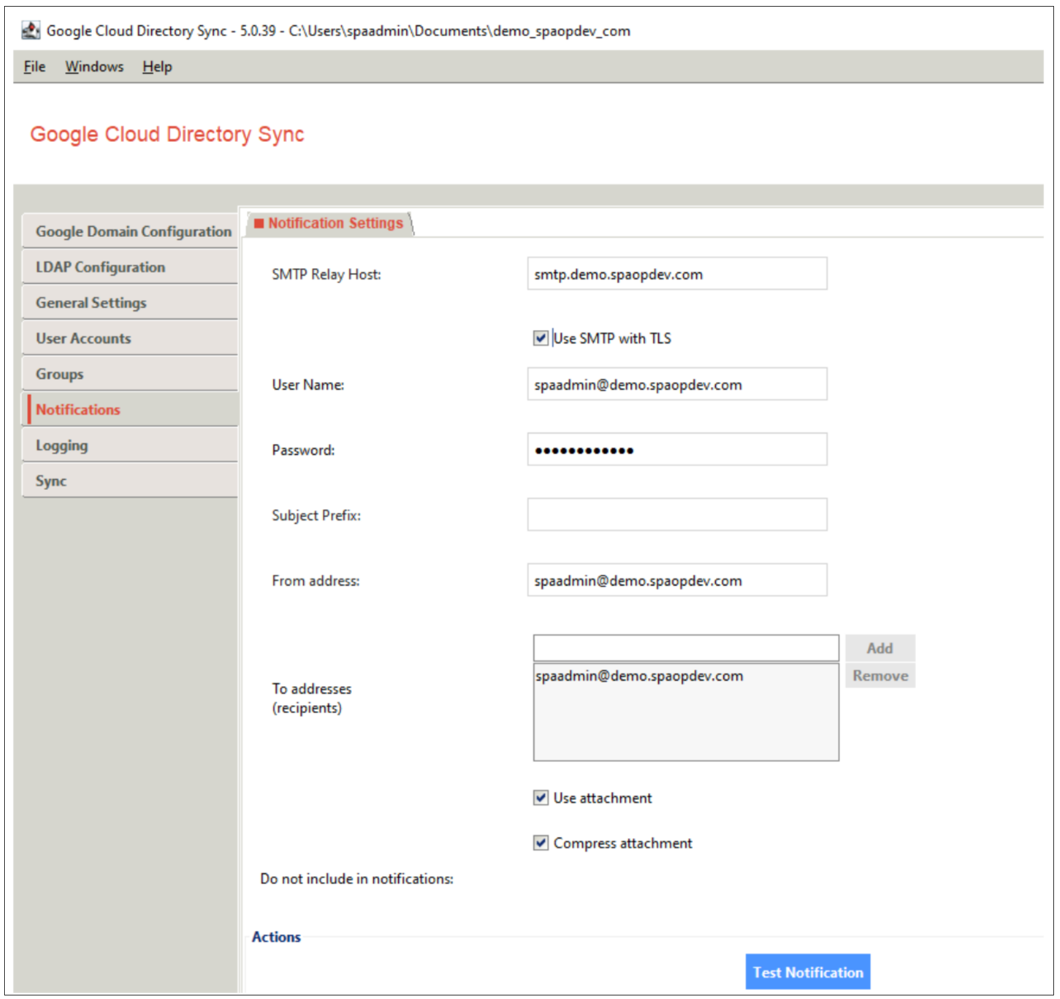Select the Notification Settings tab

(x=335, y=224)
